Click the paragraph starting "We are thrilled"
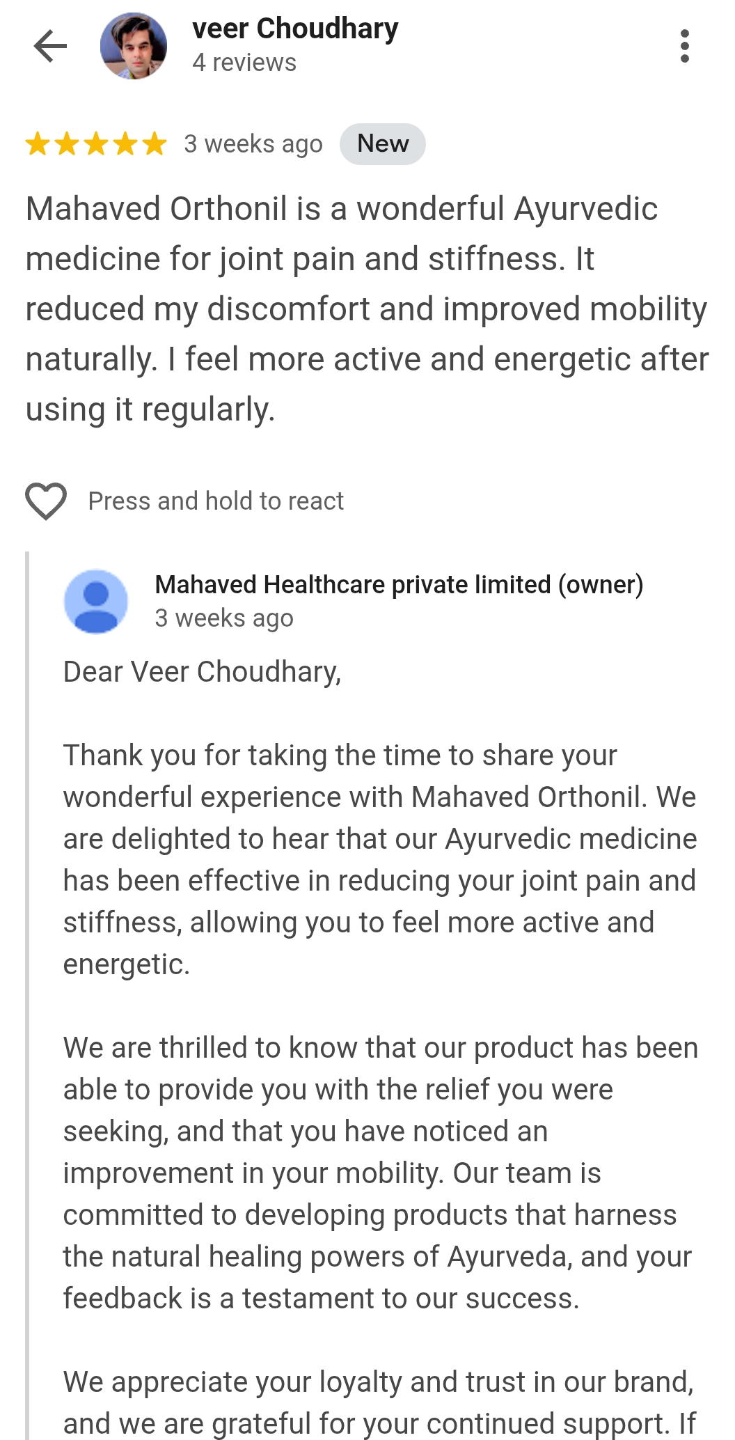 point(379,1173)
